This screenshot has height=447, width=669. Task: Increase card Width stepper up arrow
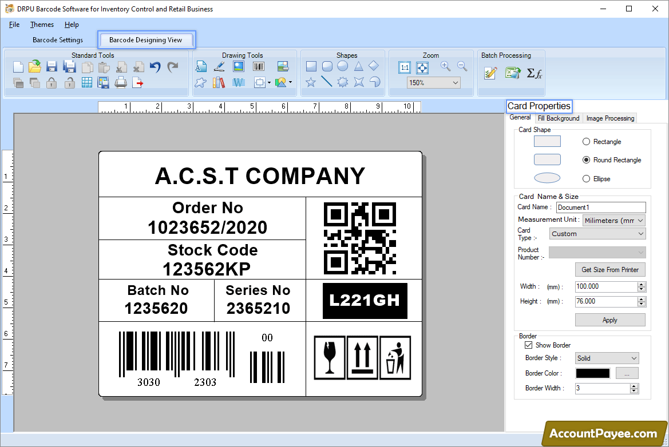[x=642, y=284]
